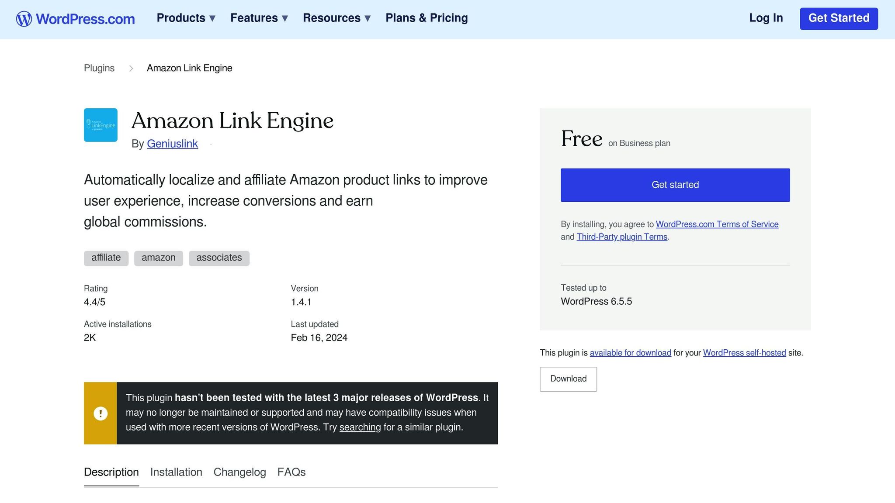Click the Feb 16, 2024 date

point(319,338)
